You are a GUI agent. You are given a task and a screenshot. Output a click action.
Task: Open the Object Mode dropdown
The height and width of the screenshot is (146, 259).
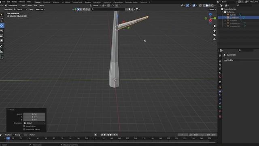(12, 5)
